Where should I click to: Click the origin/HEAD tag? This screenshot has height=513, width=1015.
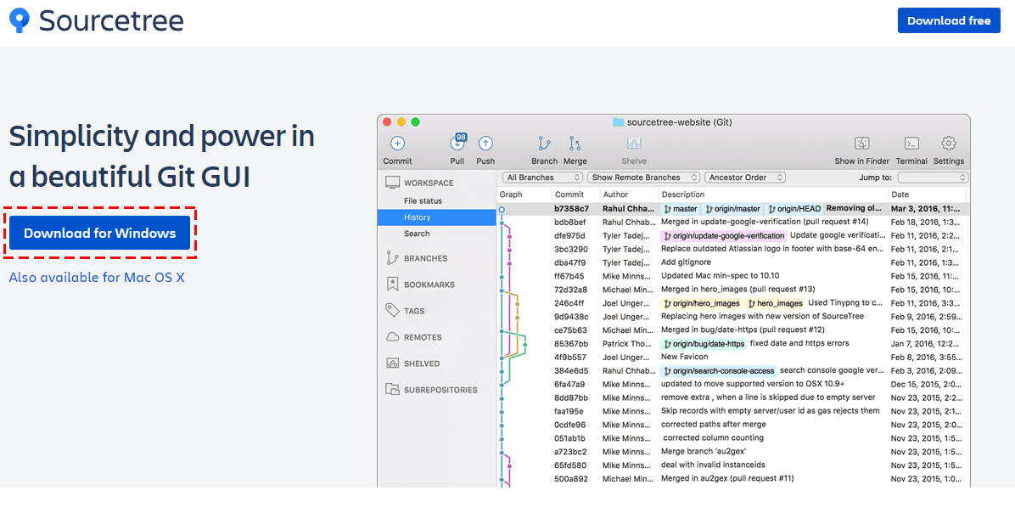[x=794, y=209]
